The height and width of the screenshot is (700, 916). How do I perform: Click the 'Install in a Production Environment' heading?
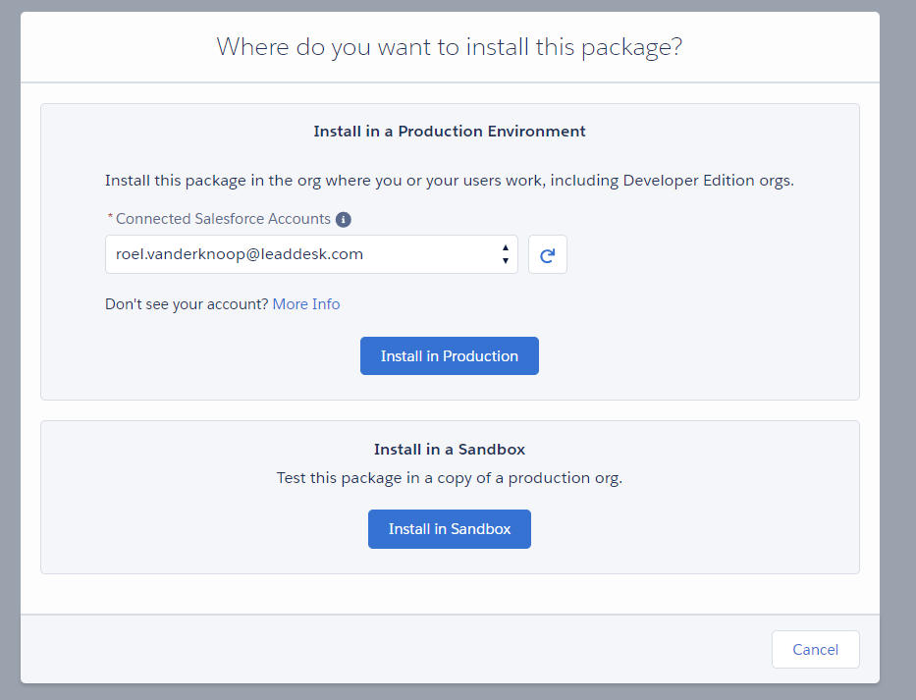tap(450, 132)
